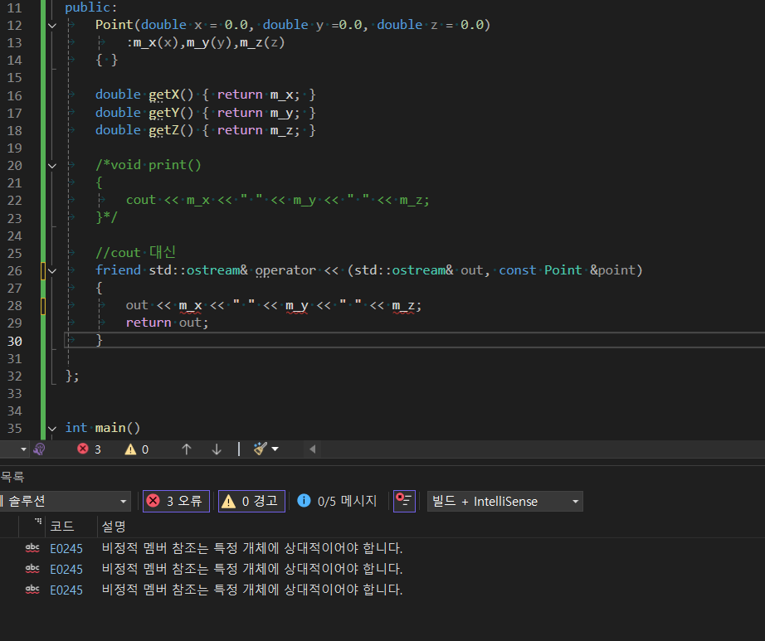Click the clear filter icon button
This screenshot has width=765, height=641.
pos(404,501)
